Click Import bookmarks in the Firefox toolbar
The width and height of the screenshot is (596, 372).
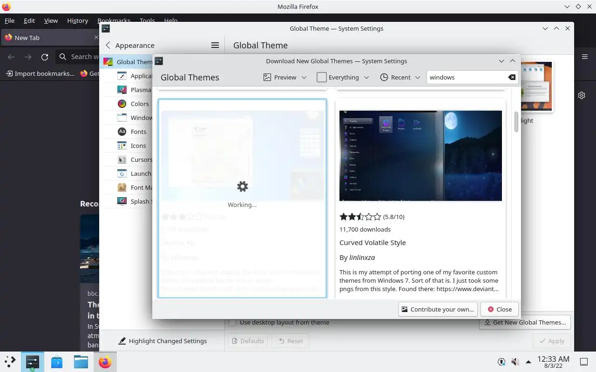pos(40,73)
